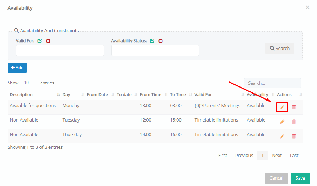Go to Next page of entries

pos(277,156)
